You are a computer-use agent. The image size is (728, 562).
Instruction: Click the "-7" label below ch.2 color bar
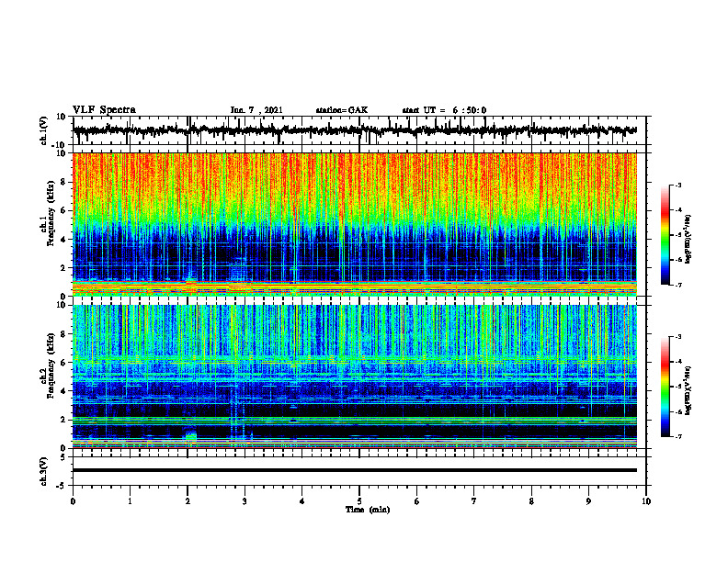[x=677, y=437]
